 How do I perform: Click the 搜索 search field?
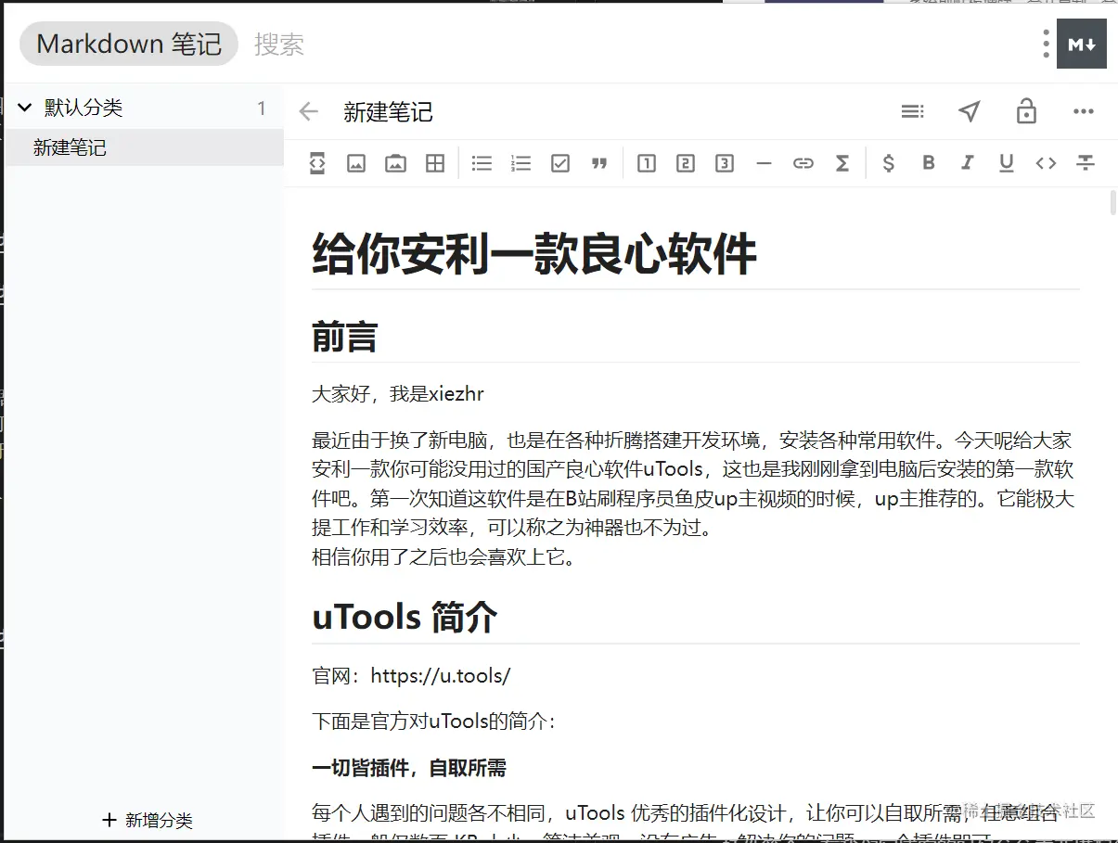pyautogui.click(x=279, y=44)
